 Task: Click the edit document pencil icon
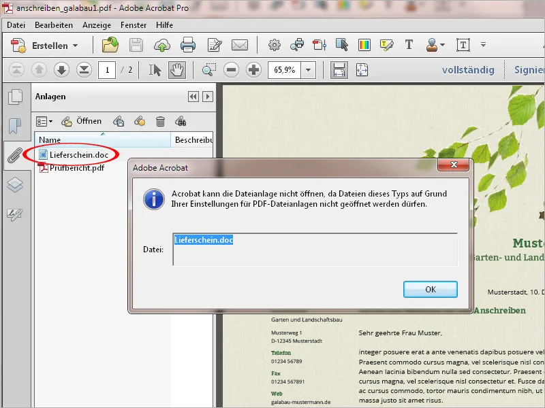pos(215,45)
